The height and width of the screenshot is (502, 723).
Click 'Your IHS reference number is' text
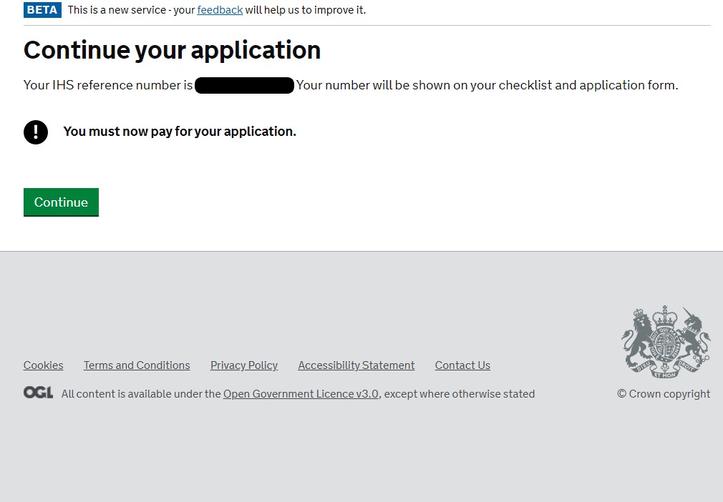[107, 86]
